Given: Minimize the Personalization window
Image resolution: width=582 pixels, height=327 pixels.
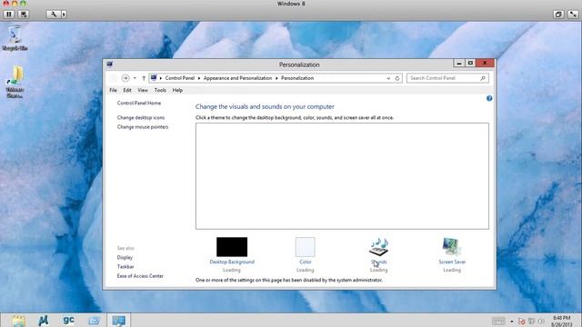Looking at the screenshot, I should (x=458, y=63).
